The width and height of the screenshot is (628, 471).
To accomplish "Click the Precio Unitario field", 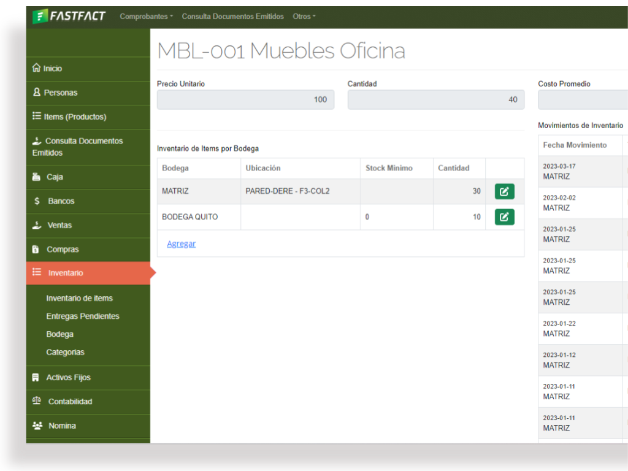I will point(245,99).
